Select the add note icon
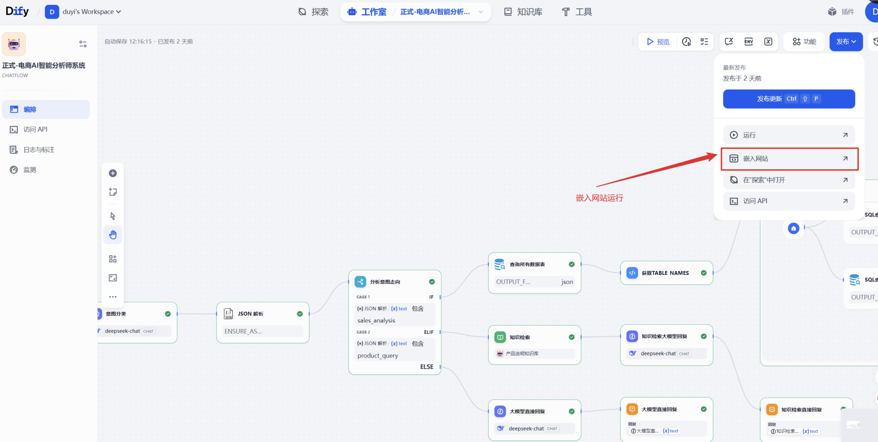This screenshot has height=442, width=878. coord(113,192)
